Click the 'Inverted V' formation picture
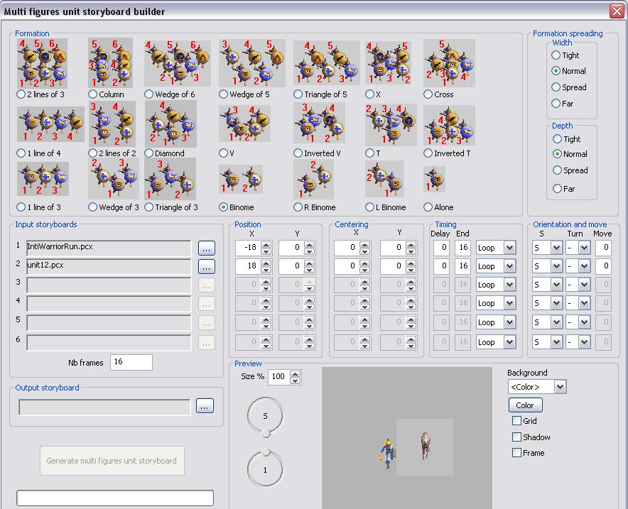 pyautogui.click(x=319, y=123)
